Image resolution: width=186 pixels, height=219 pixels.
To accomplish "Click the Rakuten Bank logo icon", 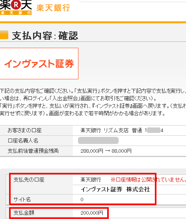I will tap(16, 7).
